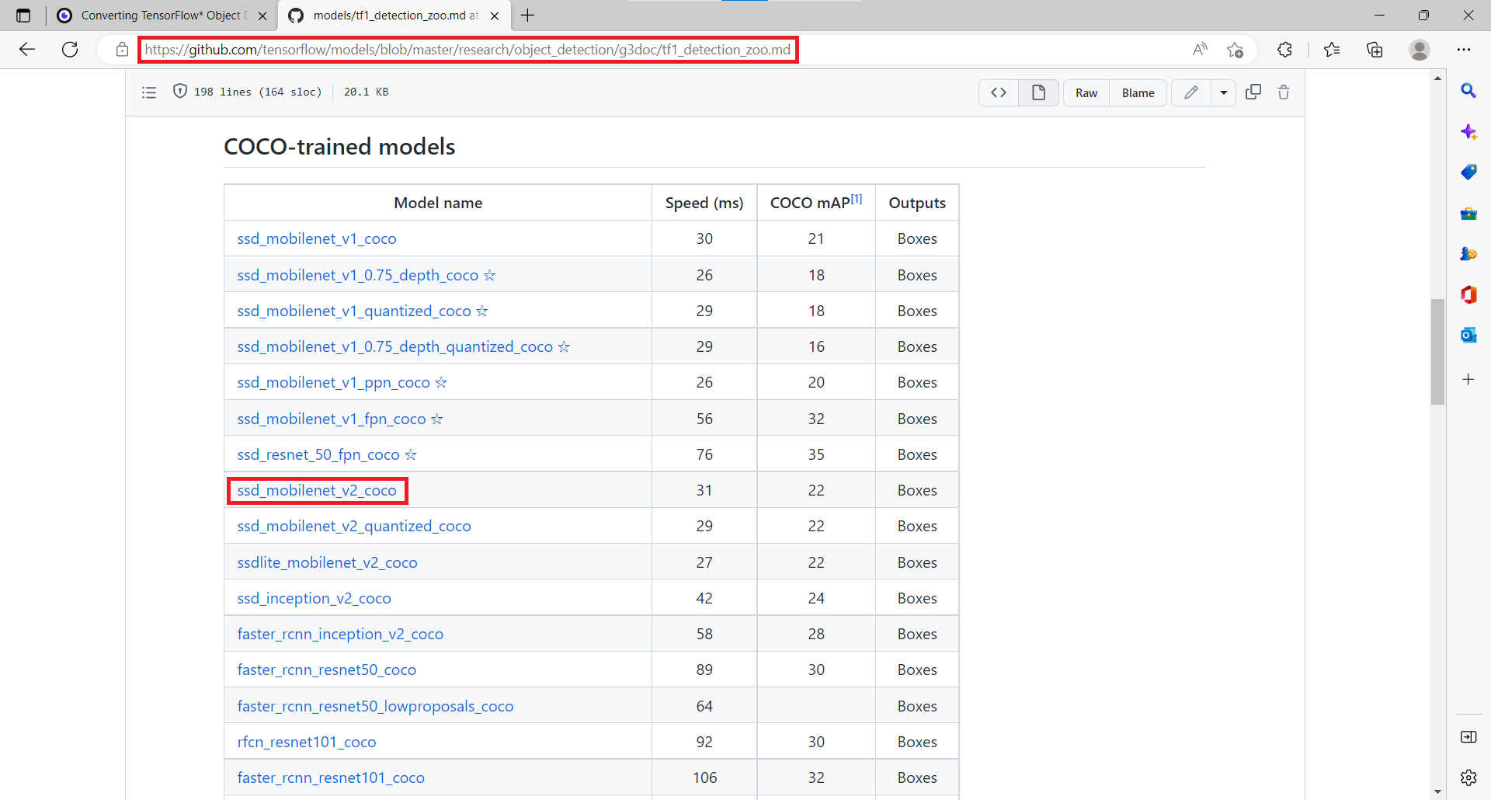This screenshot has width=1491, height=800.
Task: Display the rendered file view
Action: (1038, 92)
